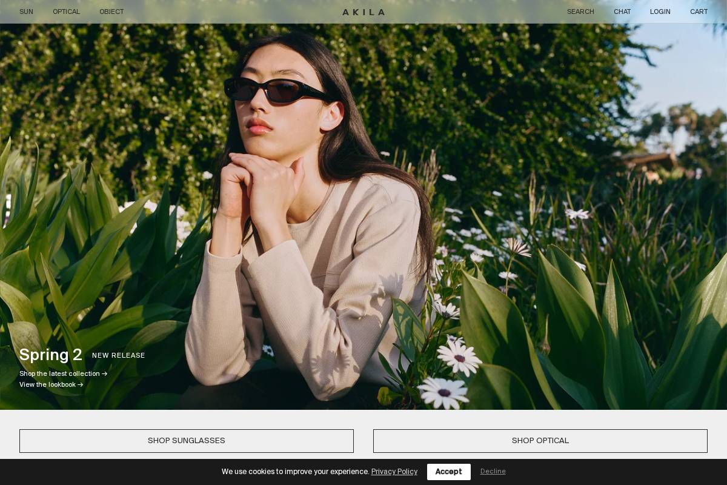
Task: Accept the cookie policy
Action: click(x=448, y=472)
